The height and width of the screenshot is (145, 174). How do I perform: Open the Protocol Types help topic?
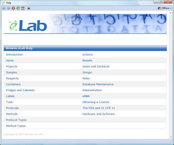[x=16, y=120]
